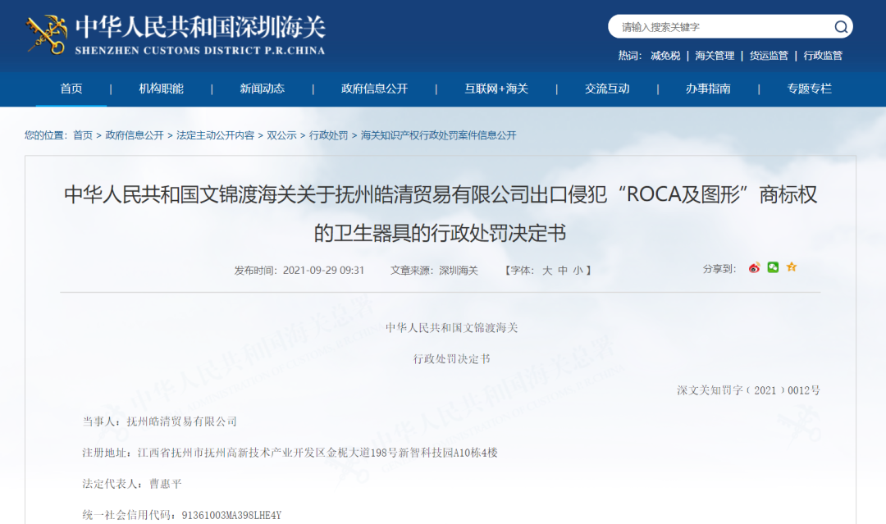Click hot word 海关管理
The image size is (886, 524).
[715, 55]
